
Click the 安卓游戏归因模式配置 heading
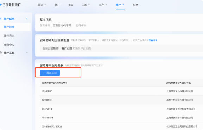[x=55, y=40]
